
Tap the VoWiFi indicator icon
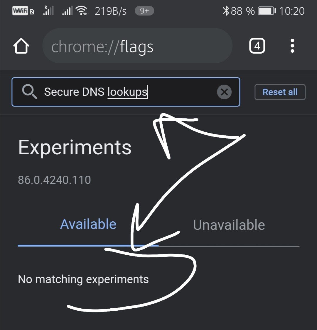[23, 11]
